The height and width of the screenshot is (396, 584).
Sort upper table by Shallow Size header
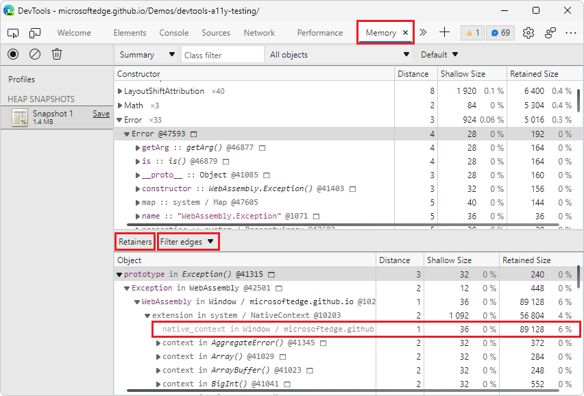coord(472,74)
